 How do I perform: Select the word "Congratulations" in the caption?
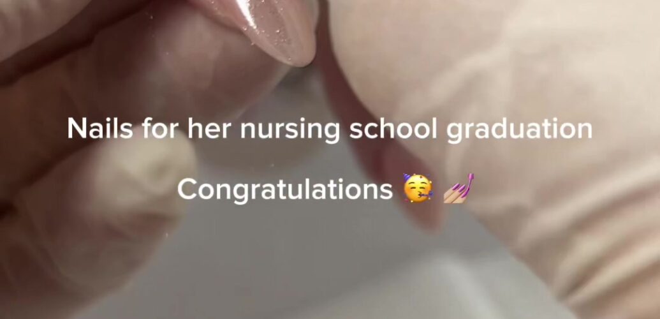pyautogui.click(x=285, y=191)
